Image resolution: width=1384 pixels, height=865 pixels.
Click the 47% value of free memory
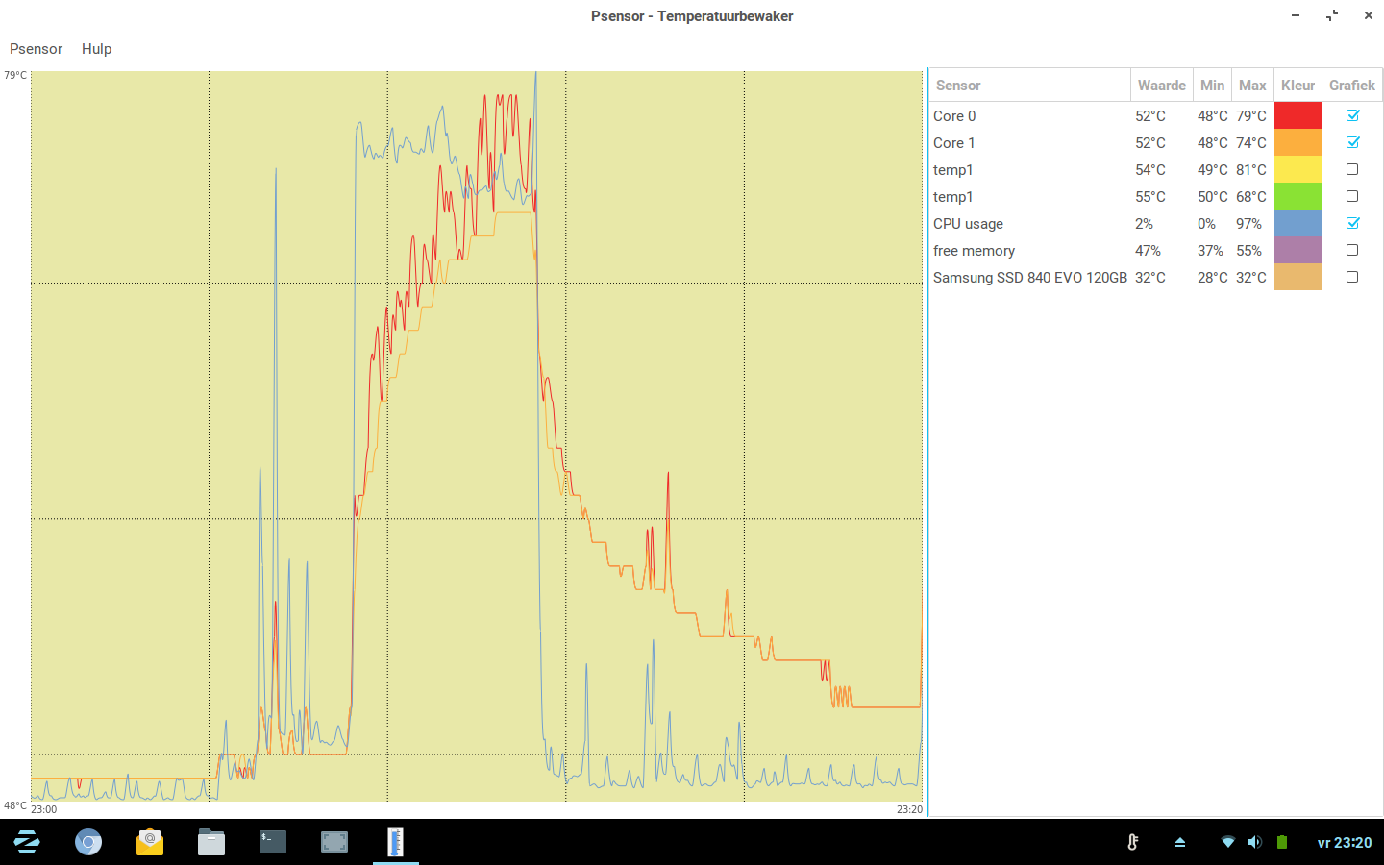click(1148, 251)
